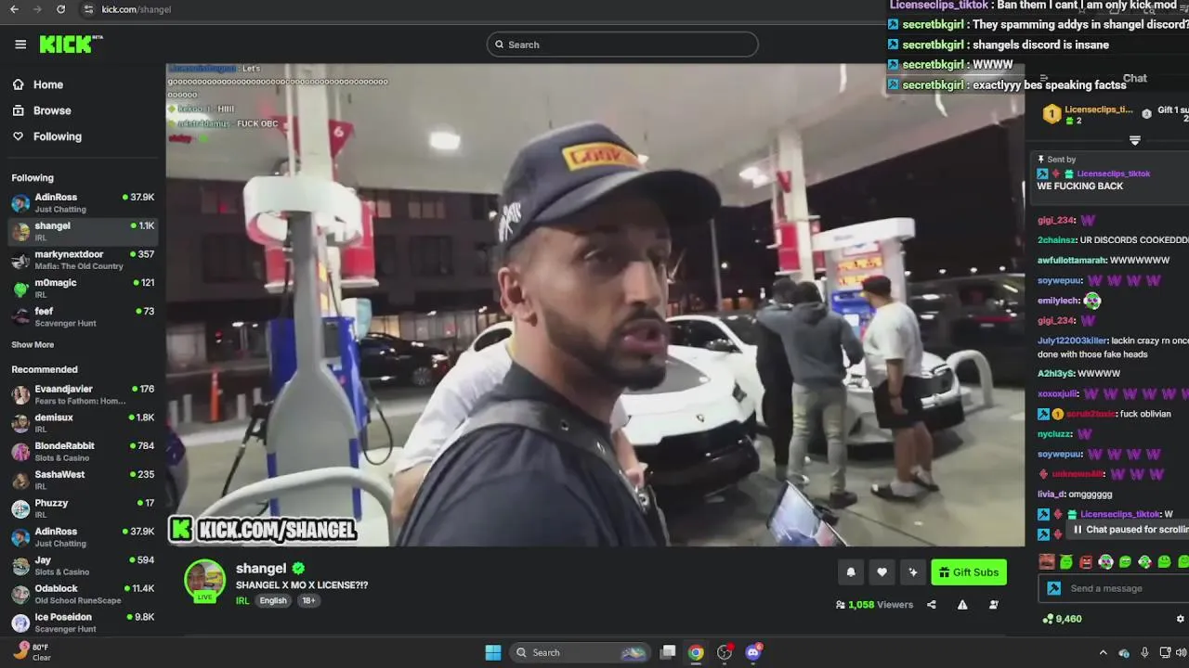The width and height of the screenshot is (1189, 668).
Task: Click the pin icon beside Sent by
Action: point(1041,160)
